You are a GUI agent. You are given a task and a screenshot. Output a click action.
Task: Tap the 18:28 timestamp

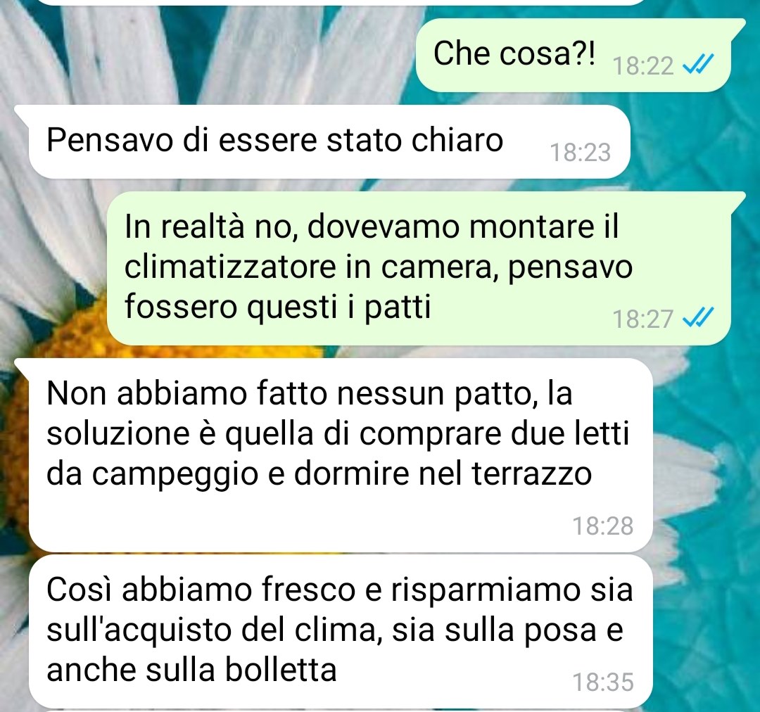point(603,526)
